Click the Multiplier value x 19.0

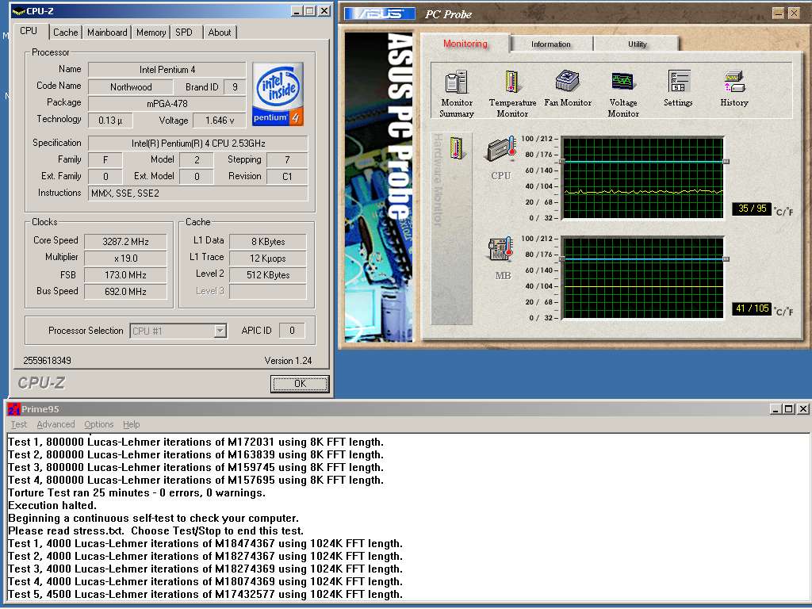pyautogui.click(x=125, y=258)
